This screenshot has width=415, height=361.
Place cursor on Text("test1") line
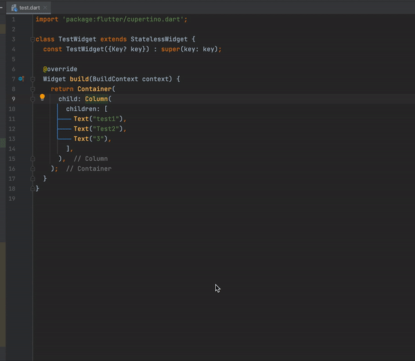click(x=100, y=119)
